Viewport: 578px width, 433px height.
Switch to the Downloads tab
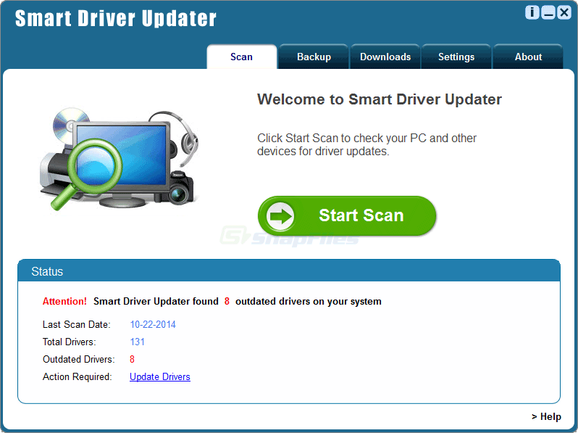tap(385, 57)
